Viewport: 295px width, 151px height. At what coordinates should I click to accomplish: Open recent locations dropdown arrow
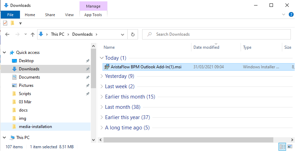25,34
